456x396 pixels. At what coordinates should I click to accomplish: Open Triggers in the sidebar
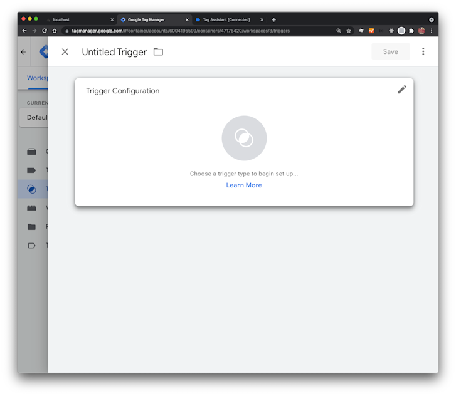click(x=33, y=189)
